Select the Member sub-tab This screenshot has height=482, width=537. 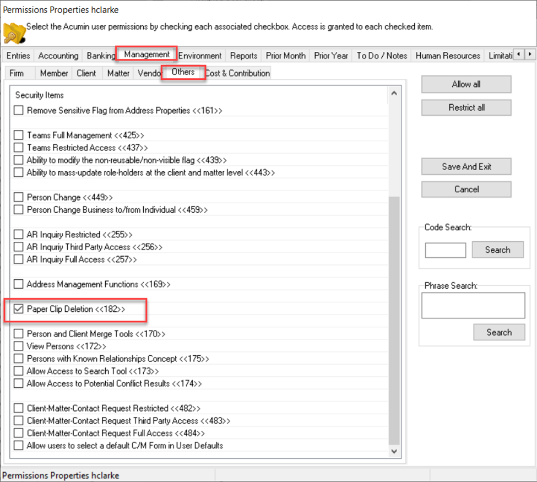point(54,73)
